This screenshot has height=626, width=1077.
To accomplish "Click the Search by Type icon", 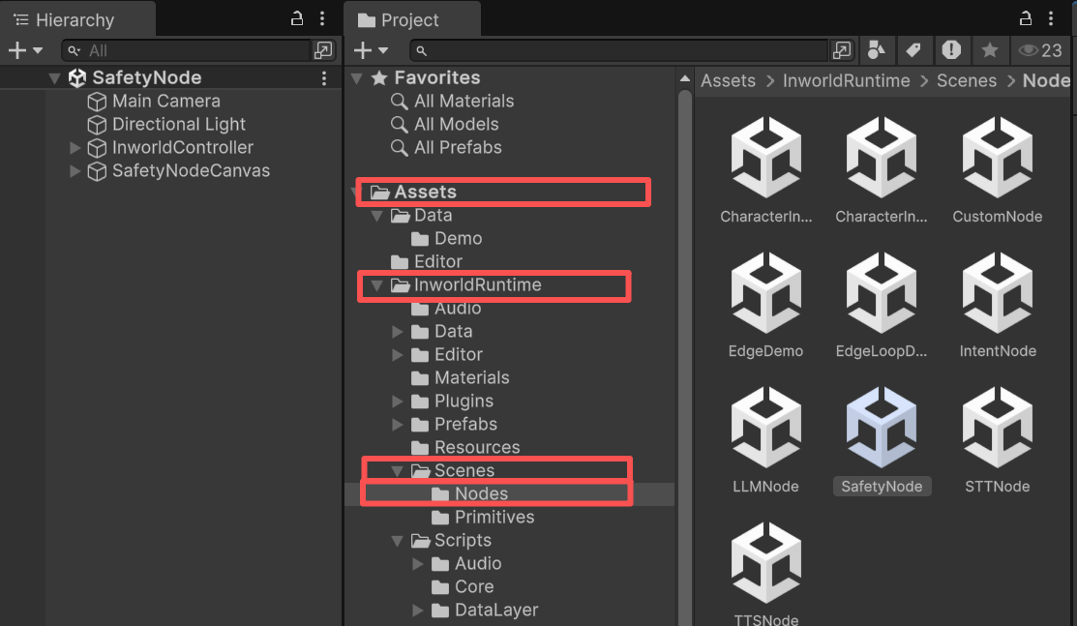I will (x=877, y=49).
